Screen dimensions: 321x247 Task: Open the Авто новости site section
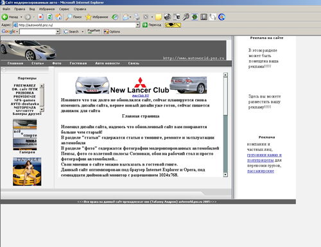[107, 64]
